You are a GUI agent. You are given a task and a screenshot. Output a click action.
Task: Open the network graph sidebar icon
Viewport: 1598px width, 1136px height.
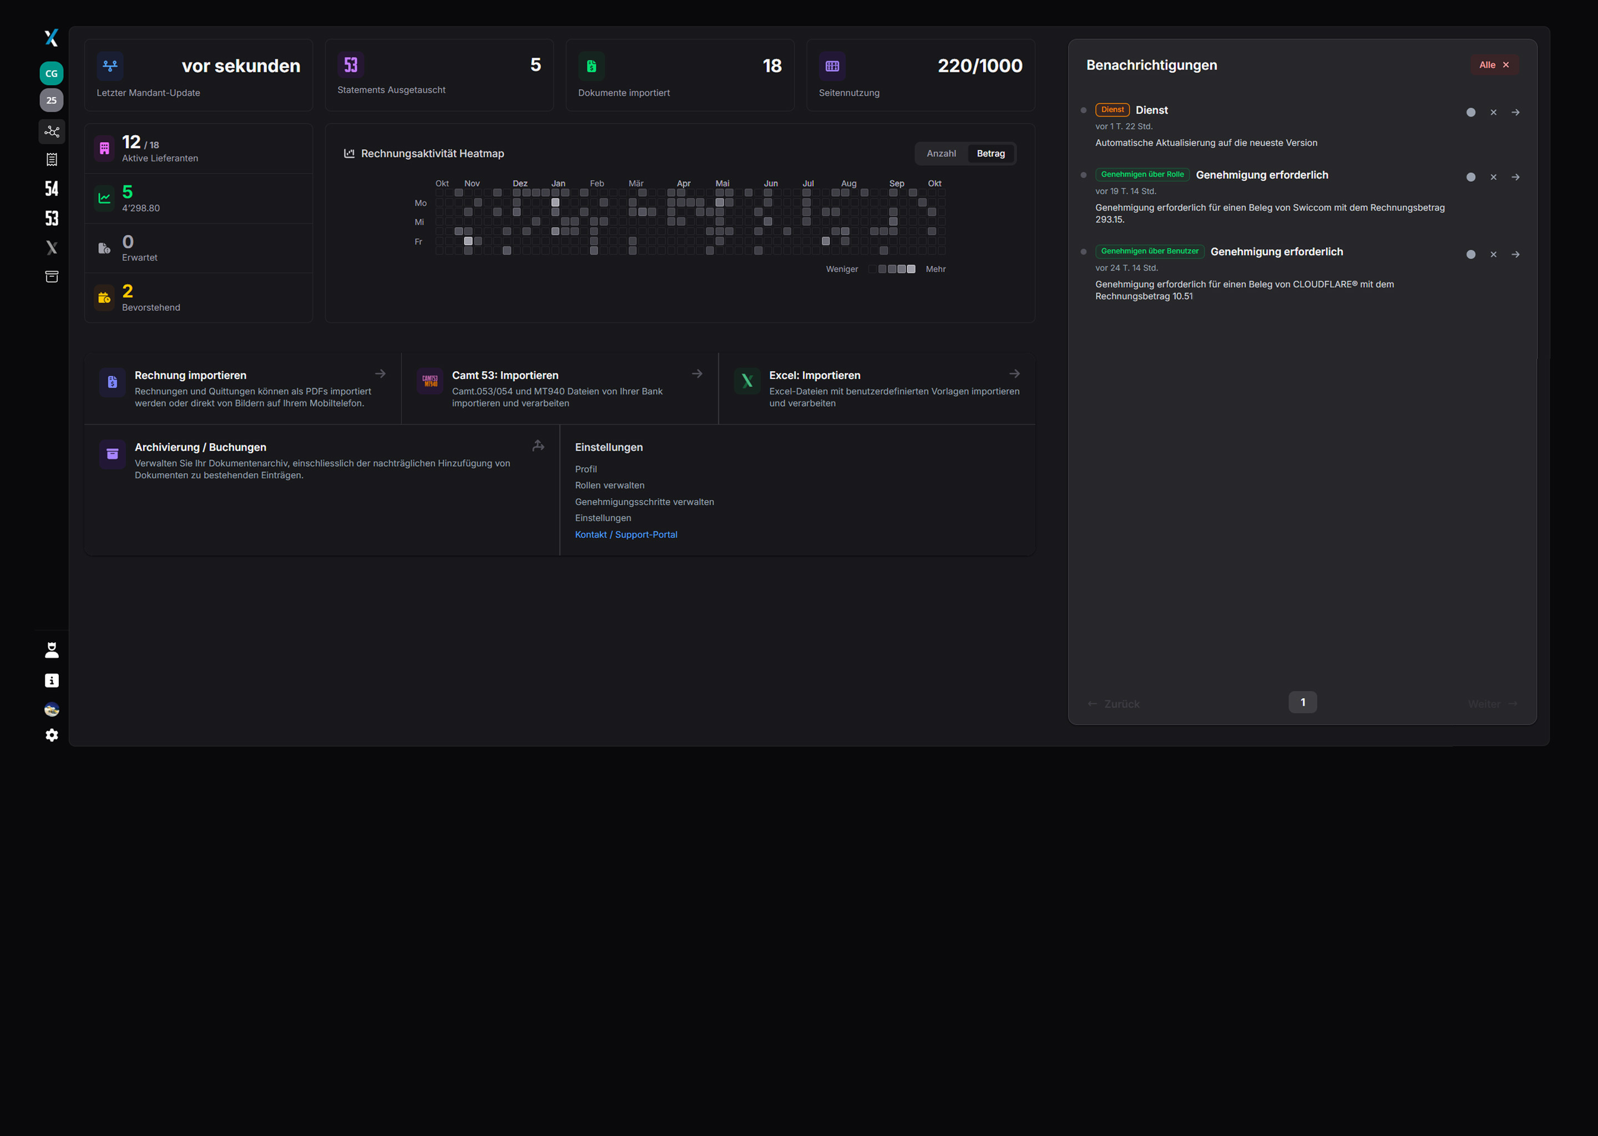click(x=51, y=131)
